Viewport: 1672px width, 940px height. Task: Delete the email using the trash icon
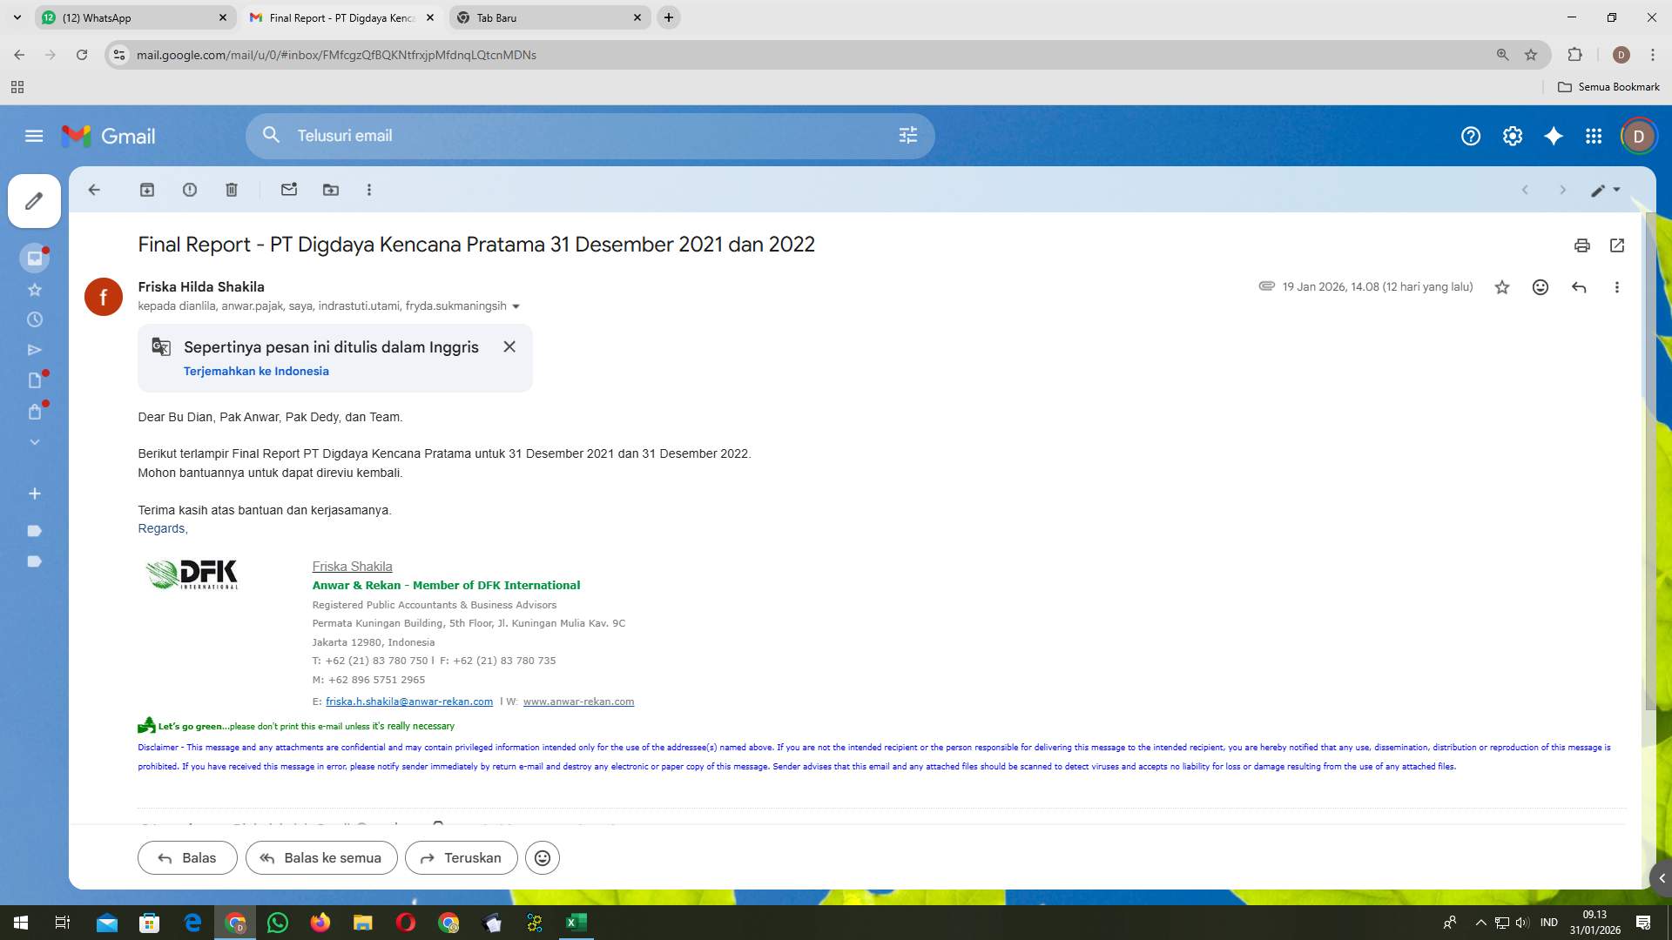[x=232, y=190]
